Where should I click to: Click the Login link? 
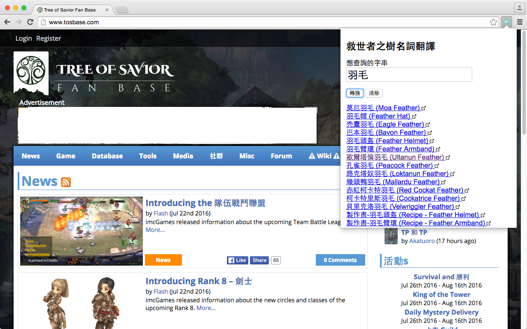tap(23, 38)
